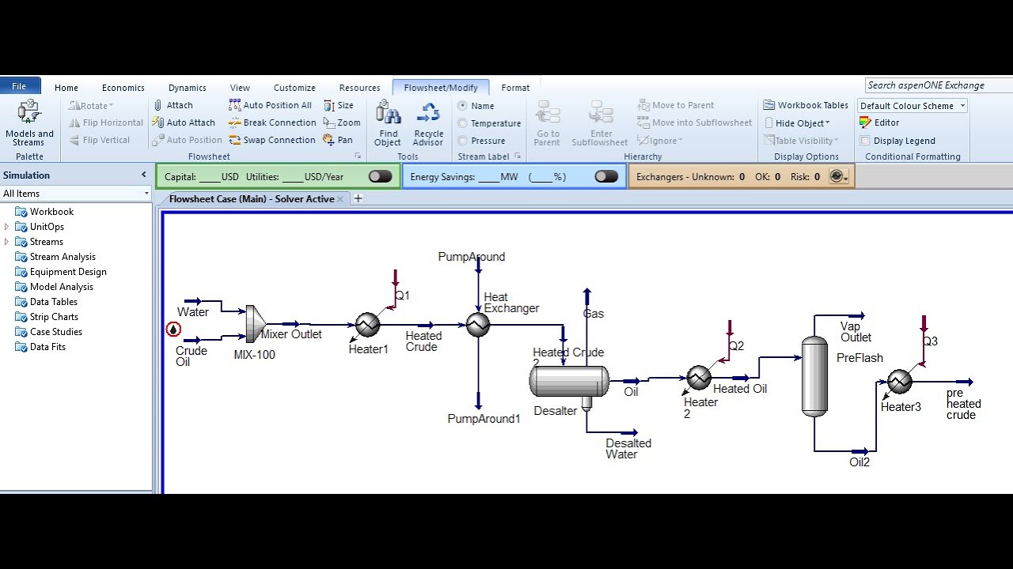The image size is (1013, 569).
Task: Select the Desalter vessel
Action: pyautogui.click(x=569, y=381)
